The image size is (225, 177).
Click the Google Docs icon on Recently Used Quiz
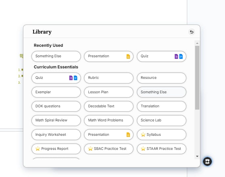[x=181, y=56]
